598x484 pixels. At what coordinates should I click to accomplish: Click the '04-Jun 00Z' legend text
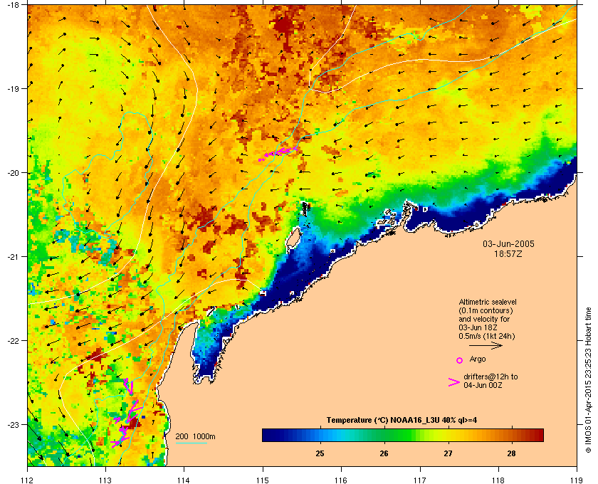point(483,385)
